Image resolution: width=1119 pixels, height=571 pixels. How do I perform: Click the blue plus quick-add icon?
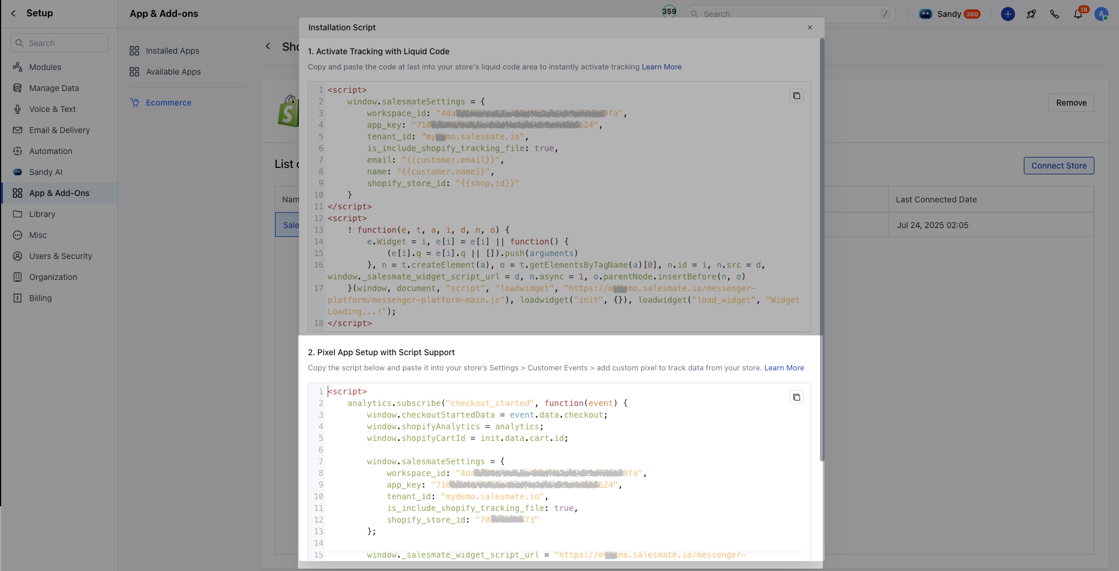(x=1008, y=14)
